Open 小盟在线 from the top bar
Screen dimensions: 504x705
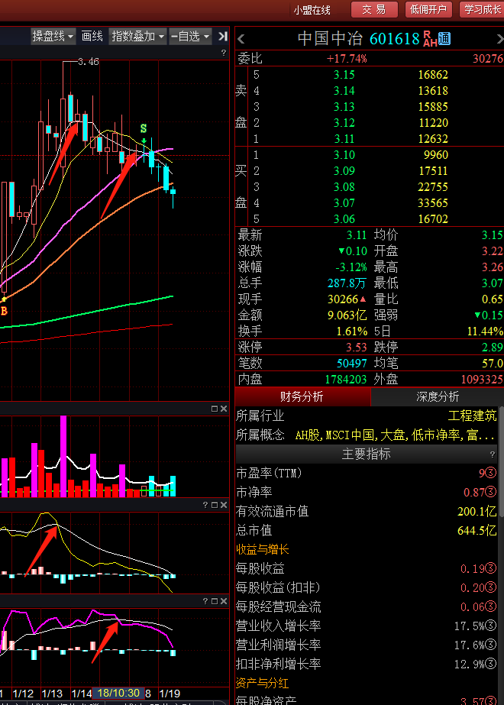312,10
